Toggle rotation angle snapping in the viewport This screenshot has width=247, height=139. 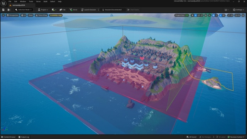(x=220, y=15)
